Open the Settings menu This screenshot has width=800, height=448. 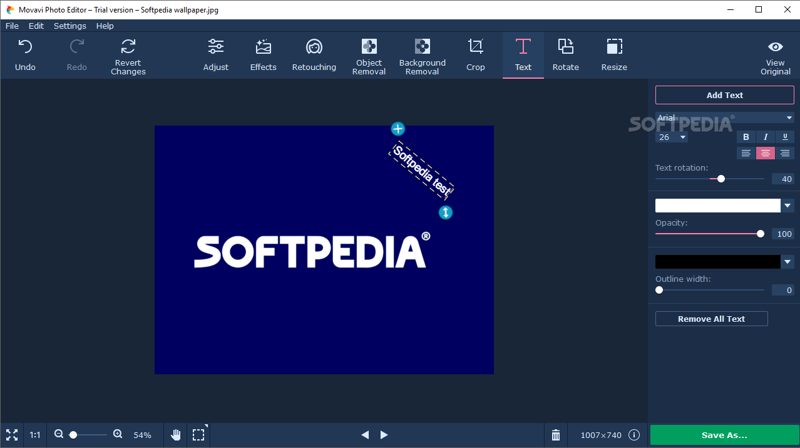(x=70, y=26)
